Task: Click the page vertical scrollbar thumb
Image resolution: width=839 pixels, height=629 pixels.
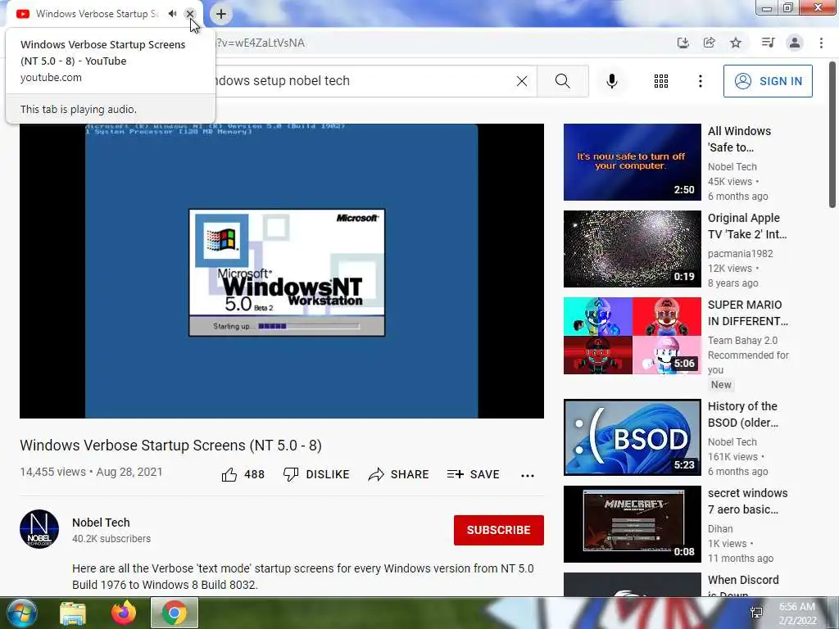Action: click(832, 133)
